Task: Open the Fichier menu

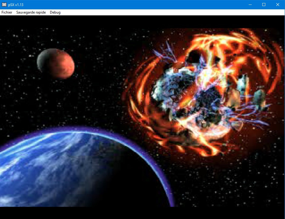Action: 7,12
